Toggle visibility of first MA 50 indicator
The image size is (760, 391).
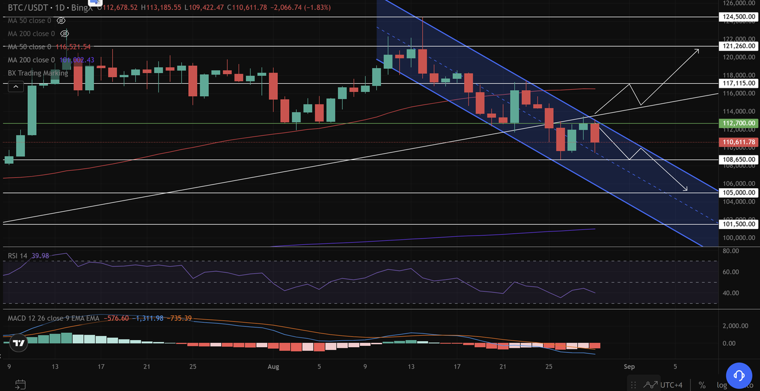pos(61,21)
